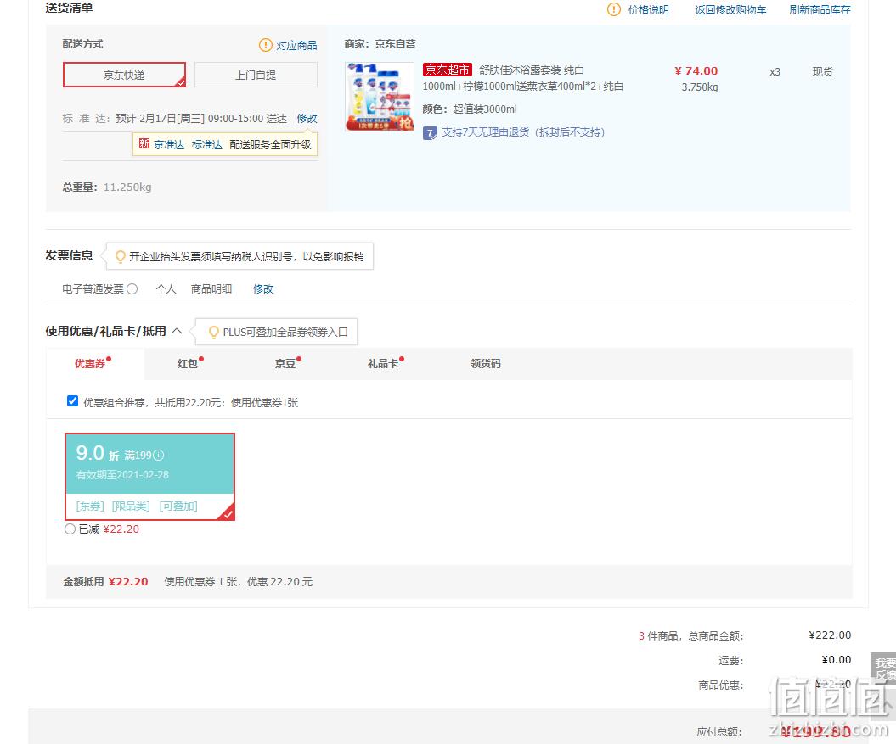Click the 商家: 京东自营 label
The image size is (896, 744).
coord(380,43)
